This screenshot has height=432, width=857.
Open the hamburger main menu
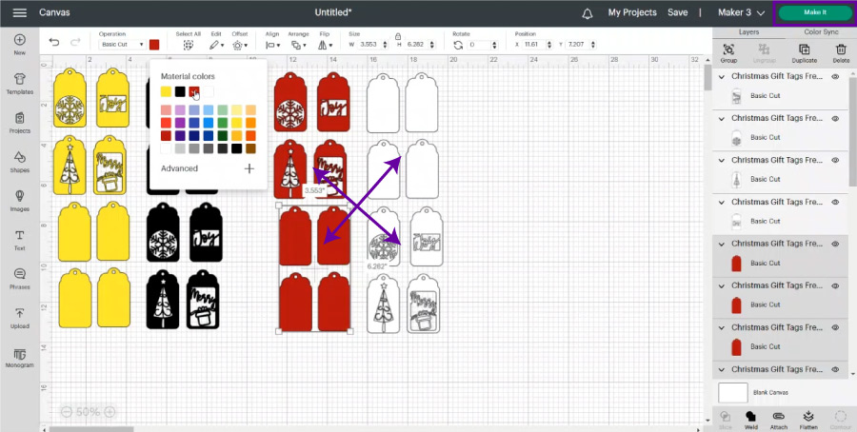(19, 13)
